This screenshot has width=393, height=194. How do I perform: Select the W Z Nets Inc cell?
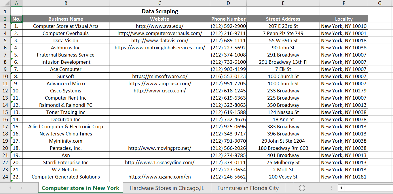pos(66,170)
